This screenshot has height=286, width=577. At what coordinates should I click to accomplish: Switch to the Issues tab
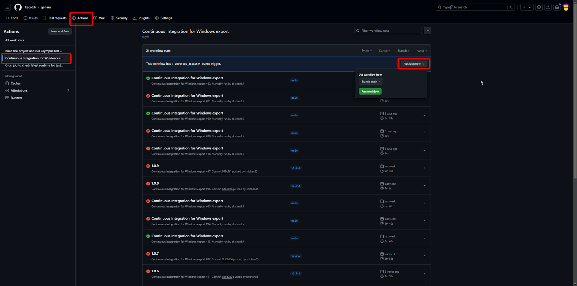31,18
